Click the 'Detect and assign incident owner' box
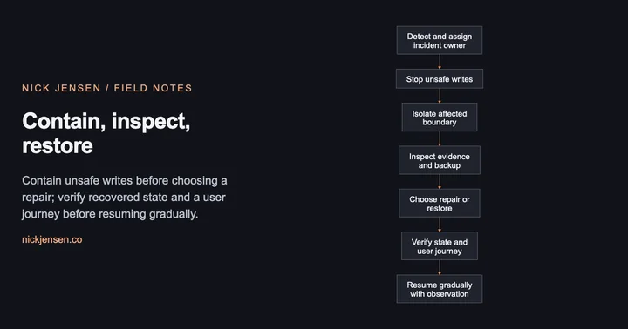The width and height of the screenshot is (628, 329). (x=440, y=40)
